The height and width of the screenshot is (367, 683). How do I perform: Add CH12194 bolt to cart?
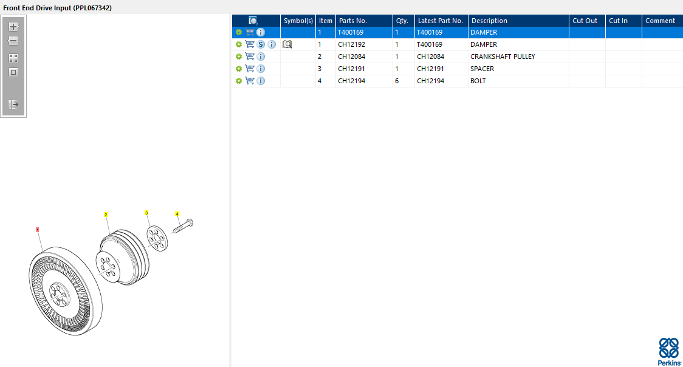tap(250, 81)
